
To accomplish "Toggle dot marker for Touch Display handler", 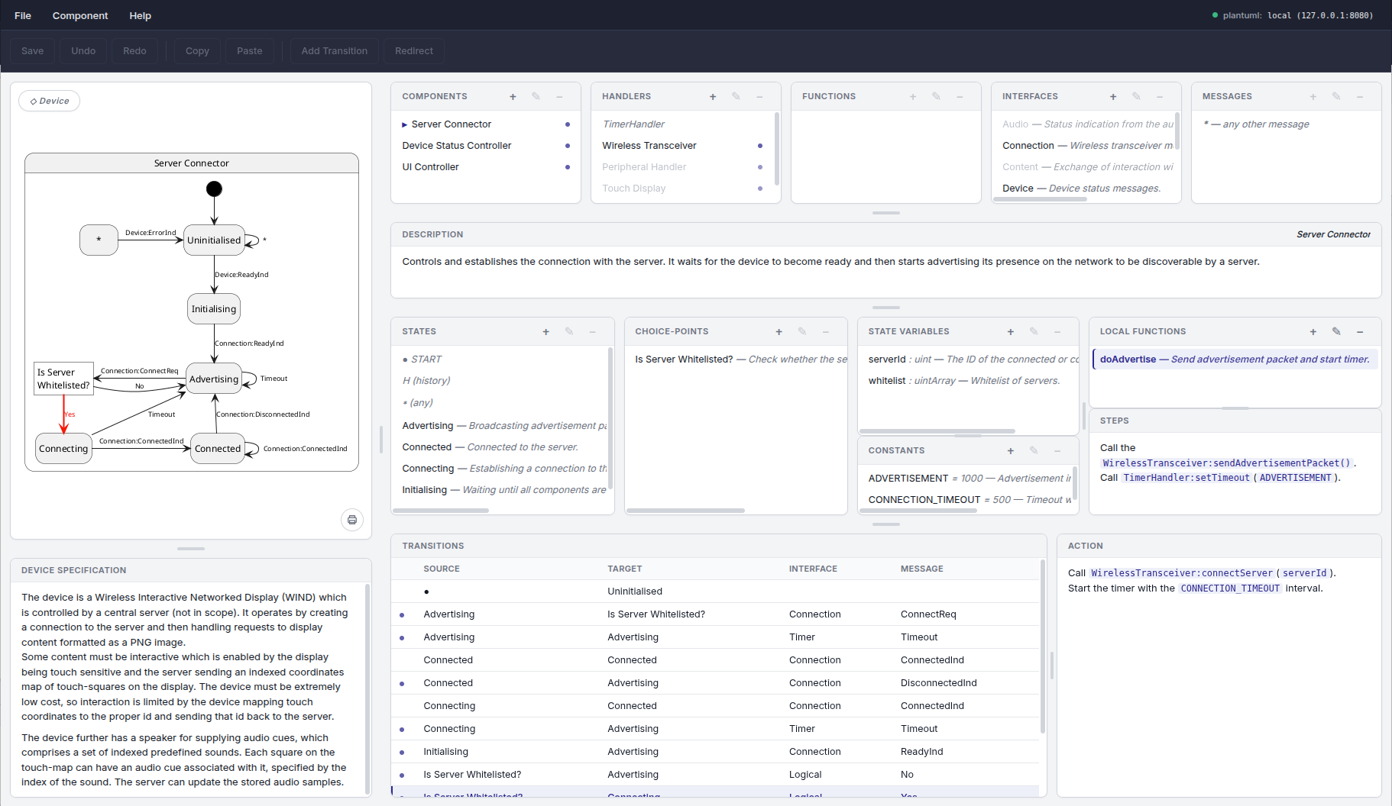I will [759, 189].
